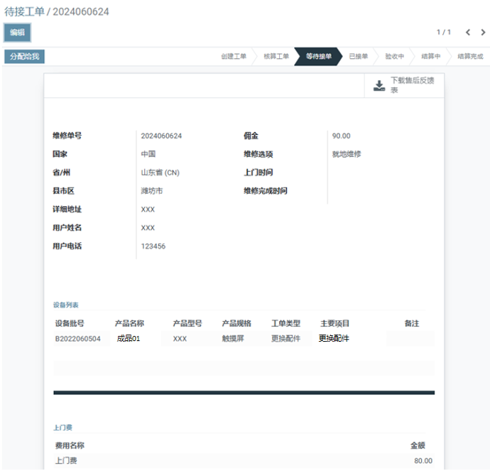Image resolution: width=490 pixels, height=476 pixels.
Task: Click the active 等待接单 stage
Action: coord(318,57)
